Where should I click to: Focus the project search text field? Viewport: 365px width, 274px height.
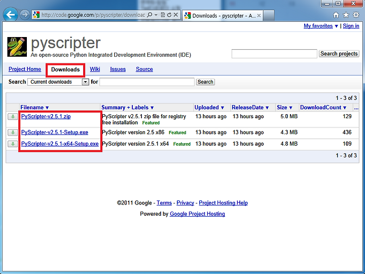pos(274,54)
